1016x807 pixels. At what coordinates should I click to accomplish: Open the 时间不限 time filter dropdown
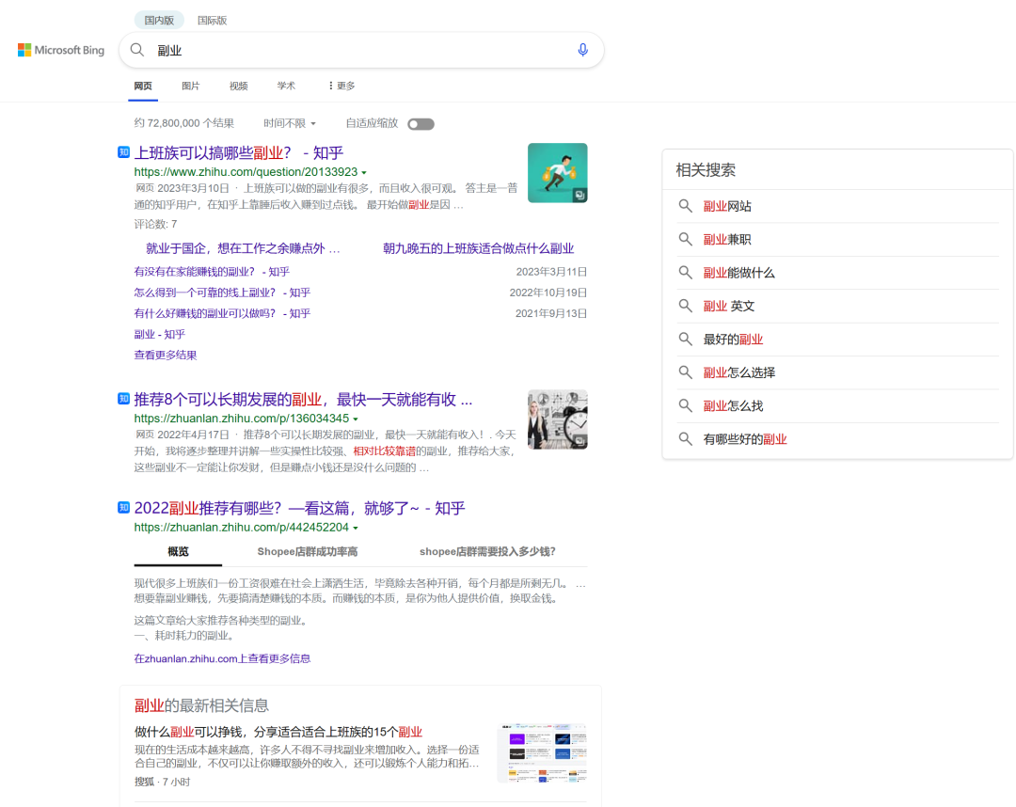pyautogui.click(x=290, y=123)
